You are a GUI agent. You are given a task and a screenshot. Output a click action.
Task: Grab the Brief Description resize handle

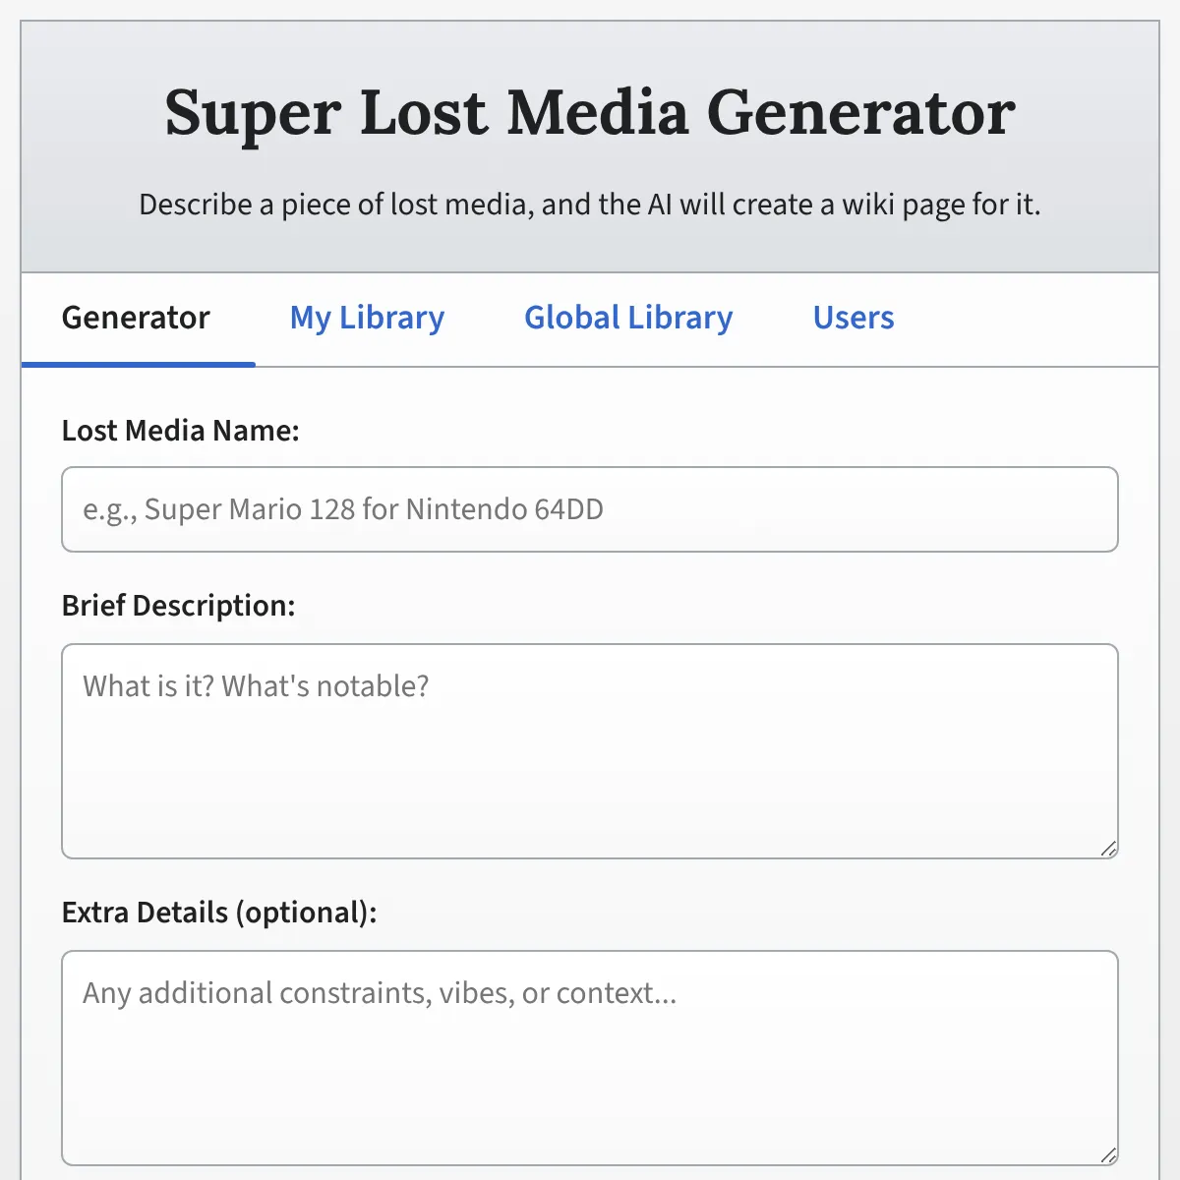1108,849
